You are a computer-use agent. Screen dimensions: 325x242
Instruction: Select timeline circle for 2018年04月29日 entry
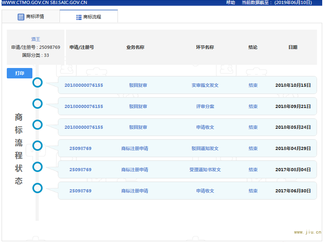[x=38, y=146]
